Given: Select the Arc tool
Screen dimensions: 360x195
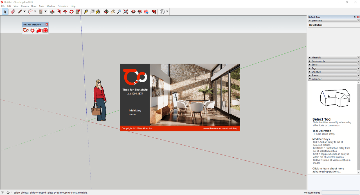Looking at the screenshot, I should [30, 12].
